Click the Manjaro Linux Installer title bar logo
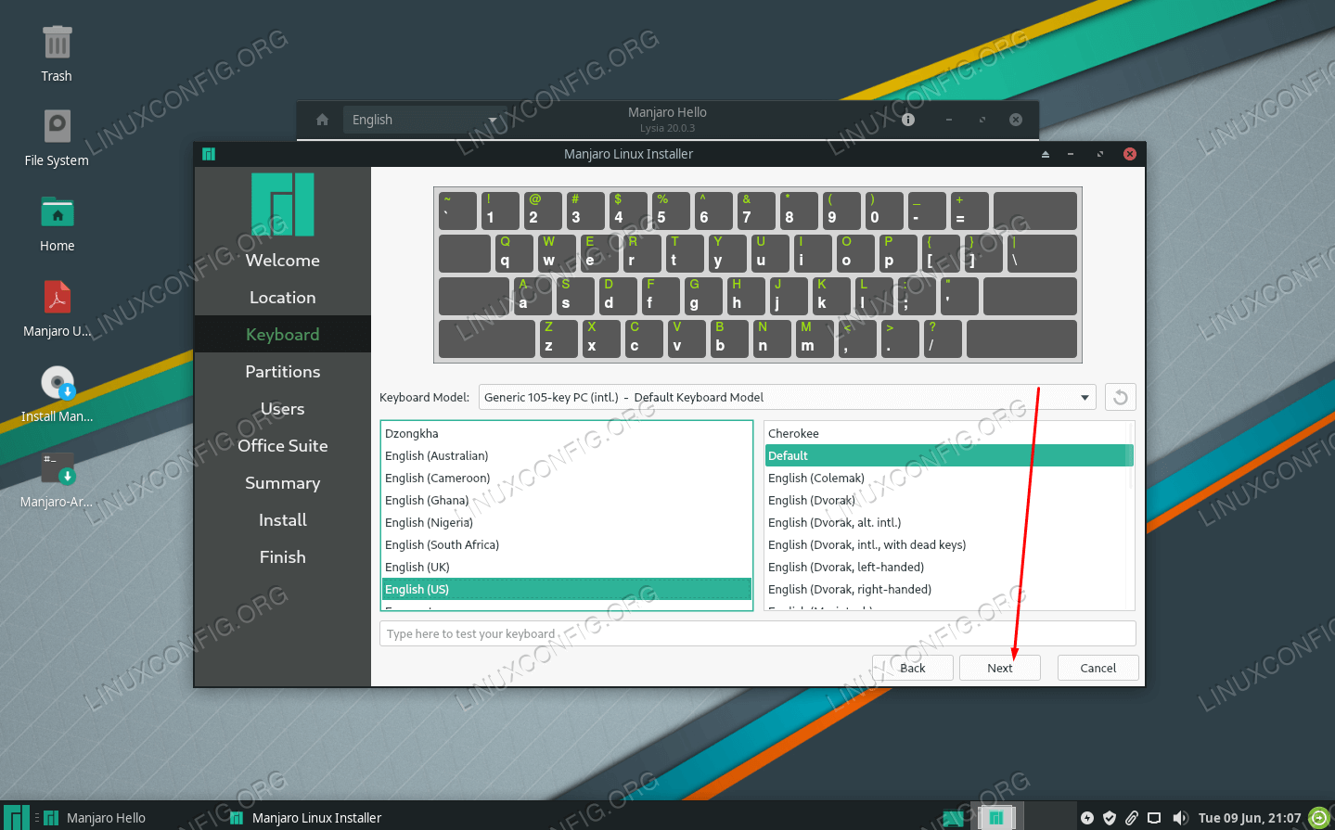Screen dimensions: 1335x830 [209, 154]
